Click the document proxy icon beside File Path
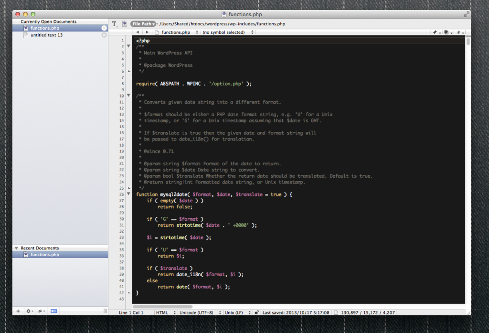 click(124, 24)
